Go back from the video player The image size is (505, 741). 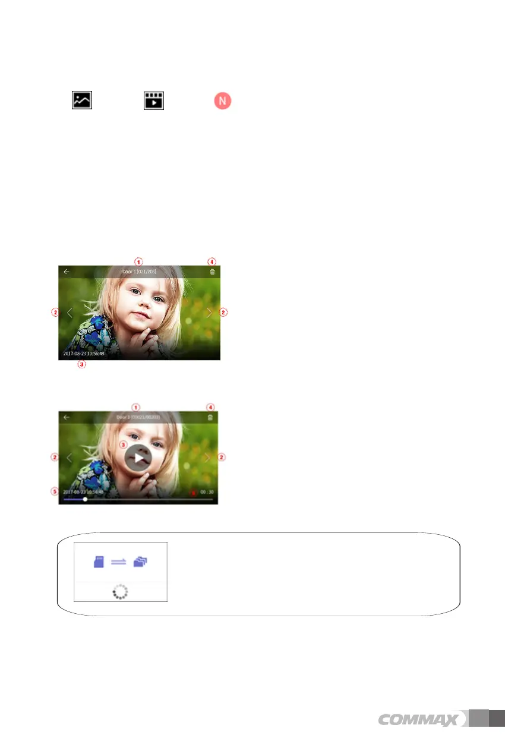(x=67, y=417)
